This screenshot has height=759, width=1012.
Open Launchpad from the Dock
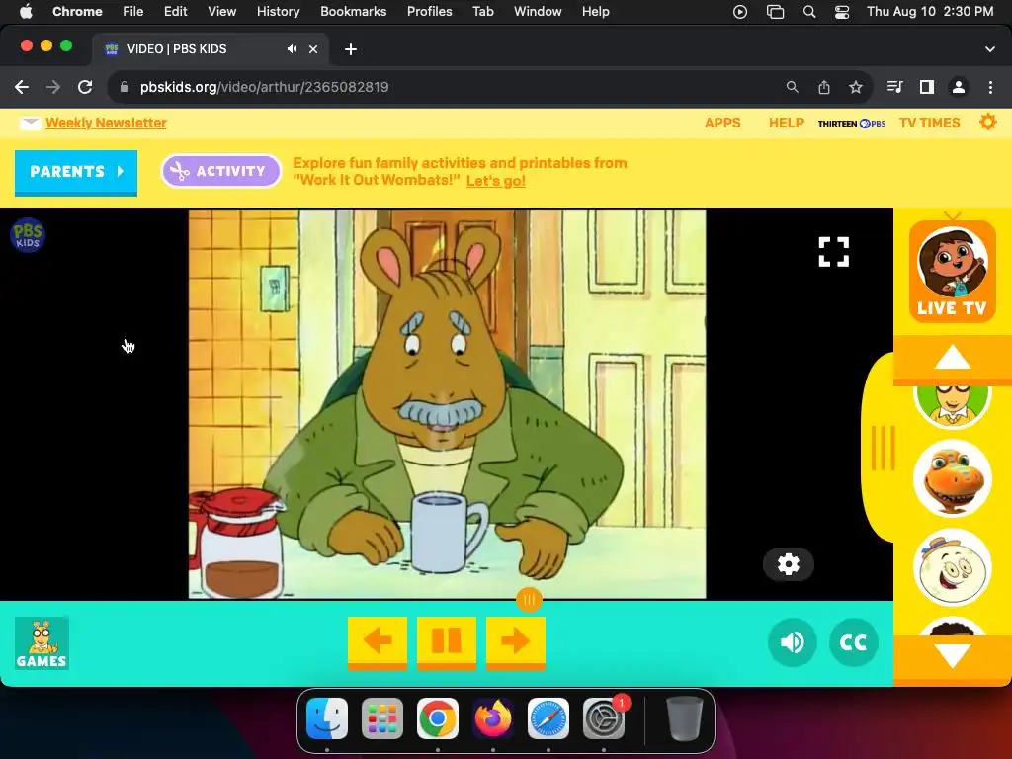[382, 718]
